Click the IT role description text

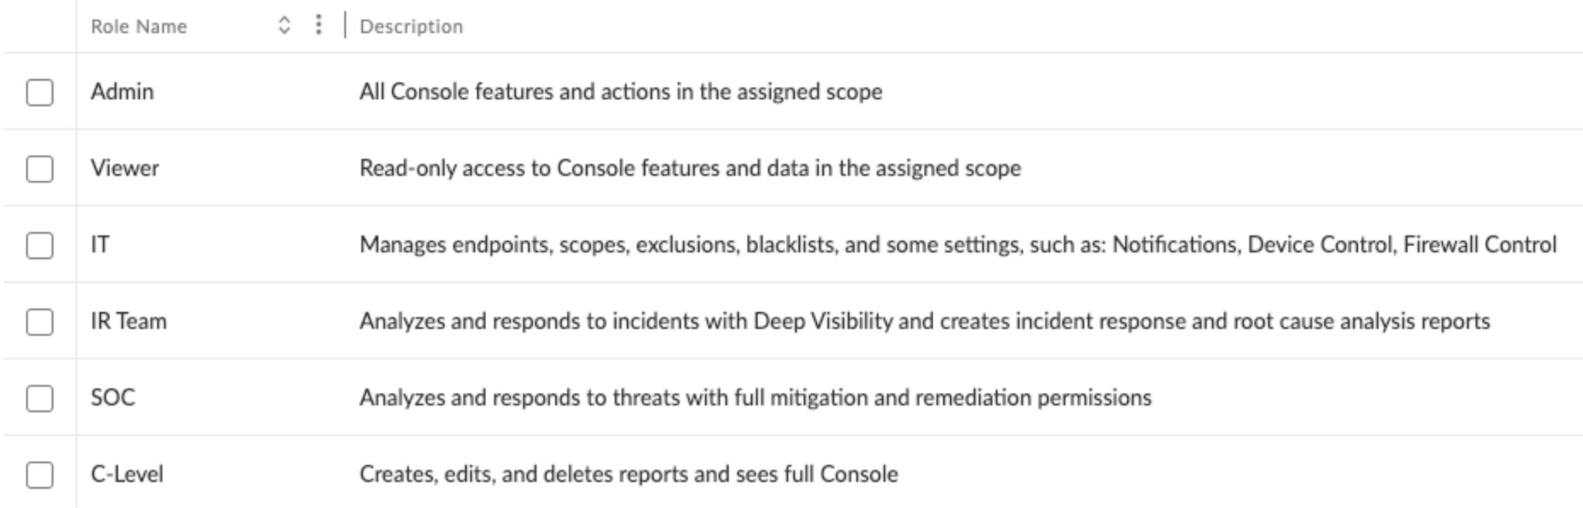tap(957, 244)
